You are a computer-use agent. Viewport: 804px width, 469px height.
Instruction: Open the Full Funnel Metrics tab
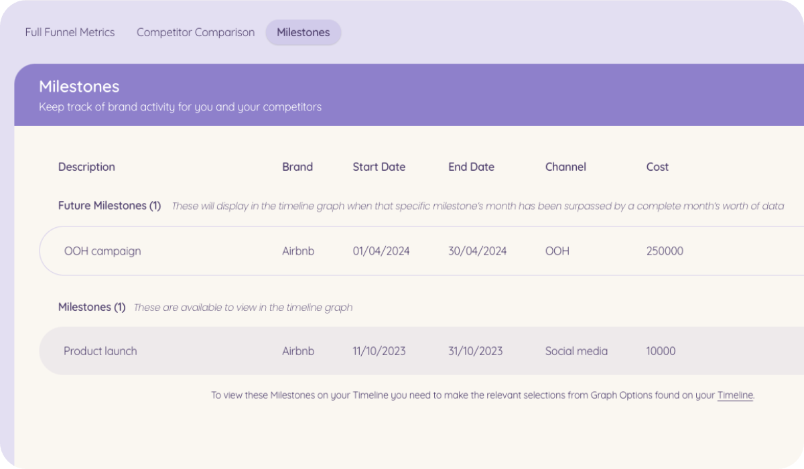[x=70, y=32]
